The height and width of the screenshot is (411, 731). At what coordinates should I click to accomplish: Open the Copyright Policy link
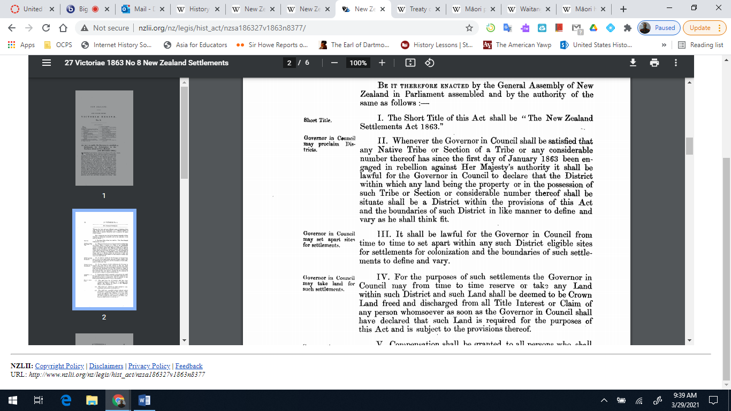(x=59, y=366)
